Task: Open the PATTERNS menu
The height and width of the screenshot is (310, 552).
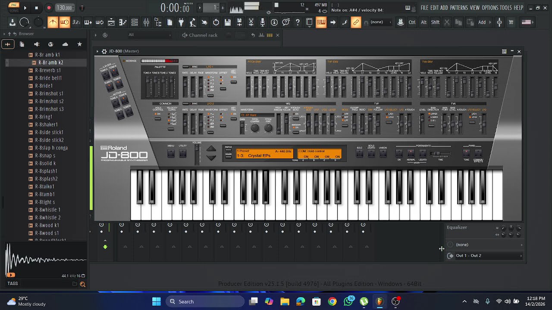Action: (459, 8)
